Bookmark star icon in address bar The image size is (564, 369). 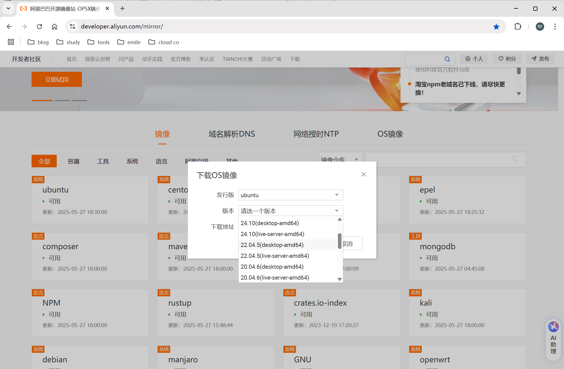coord(496,27)
